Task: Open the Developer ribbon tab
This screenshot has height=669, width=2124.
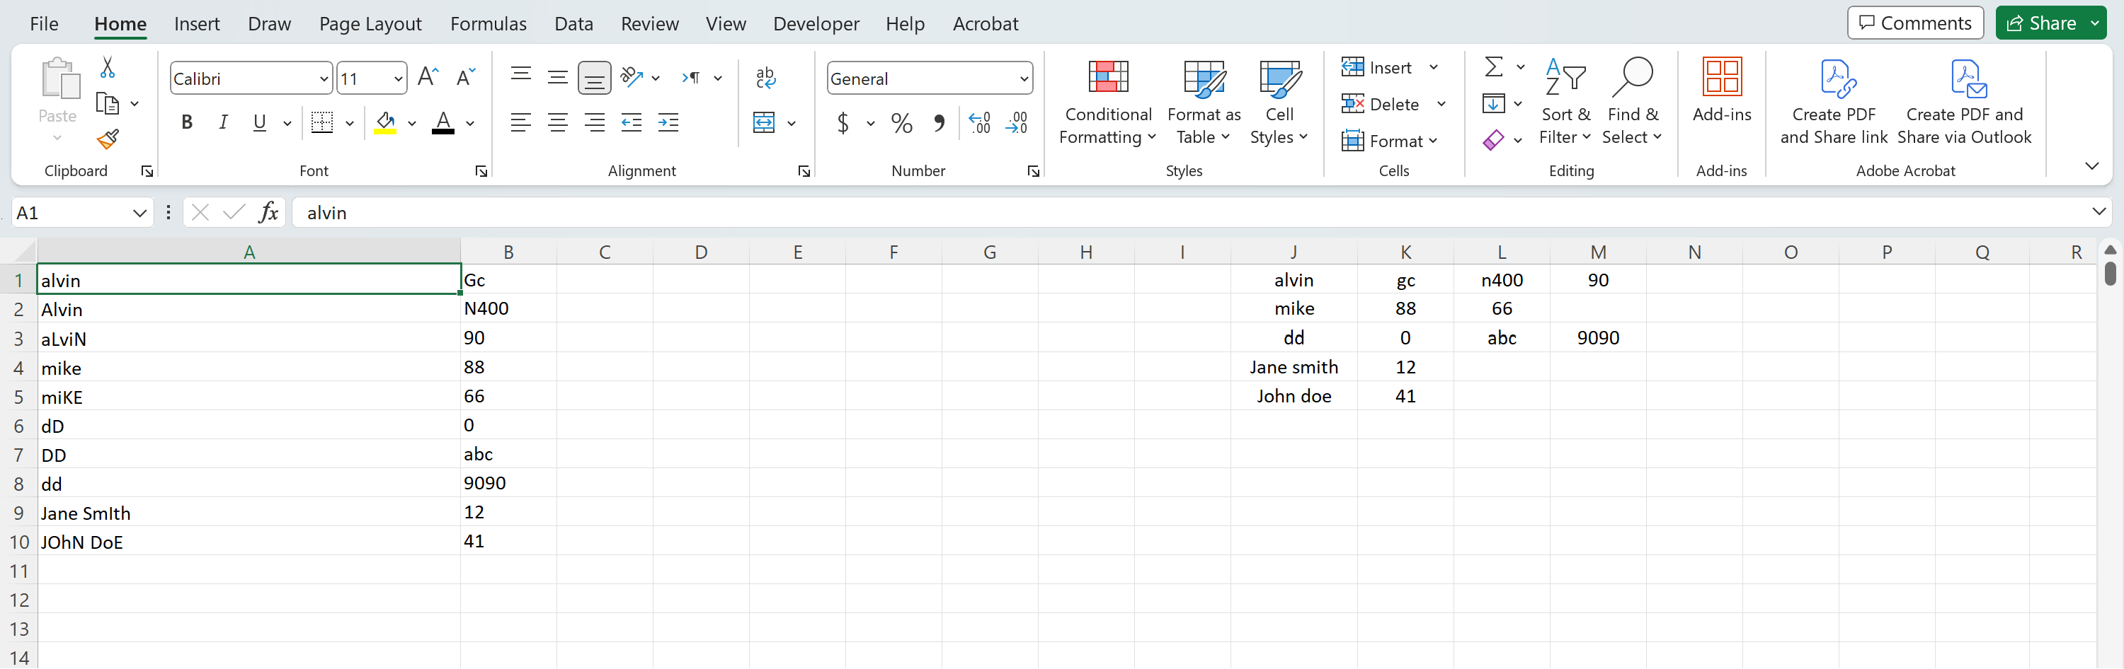Action: click(x=816, y=23)
